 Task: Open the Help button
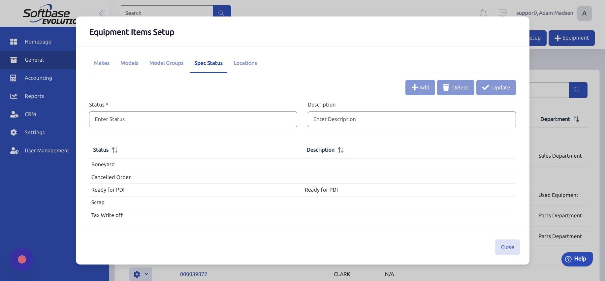[x=577, y=259]
